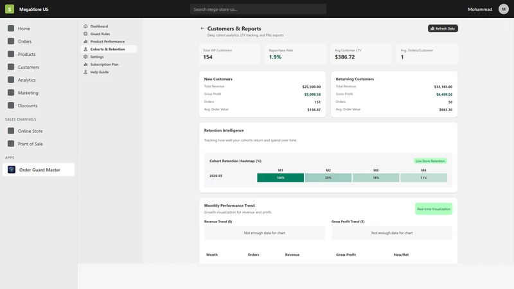
Task: Click the Point of Sale channel icon
Action: point(11,143)
